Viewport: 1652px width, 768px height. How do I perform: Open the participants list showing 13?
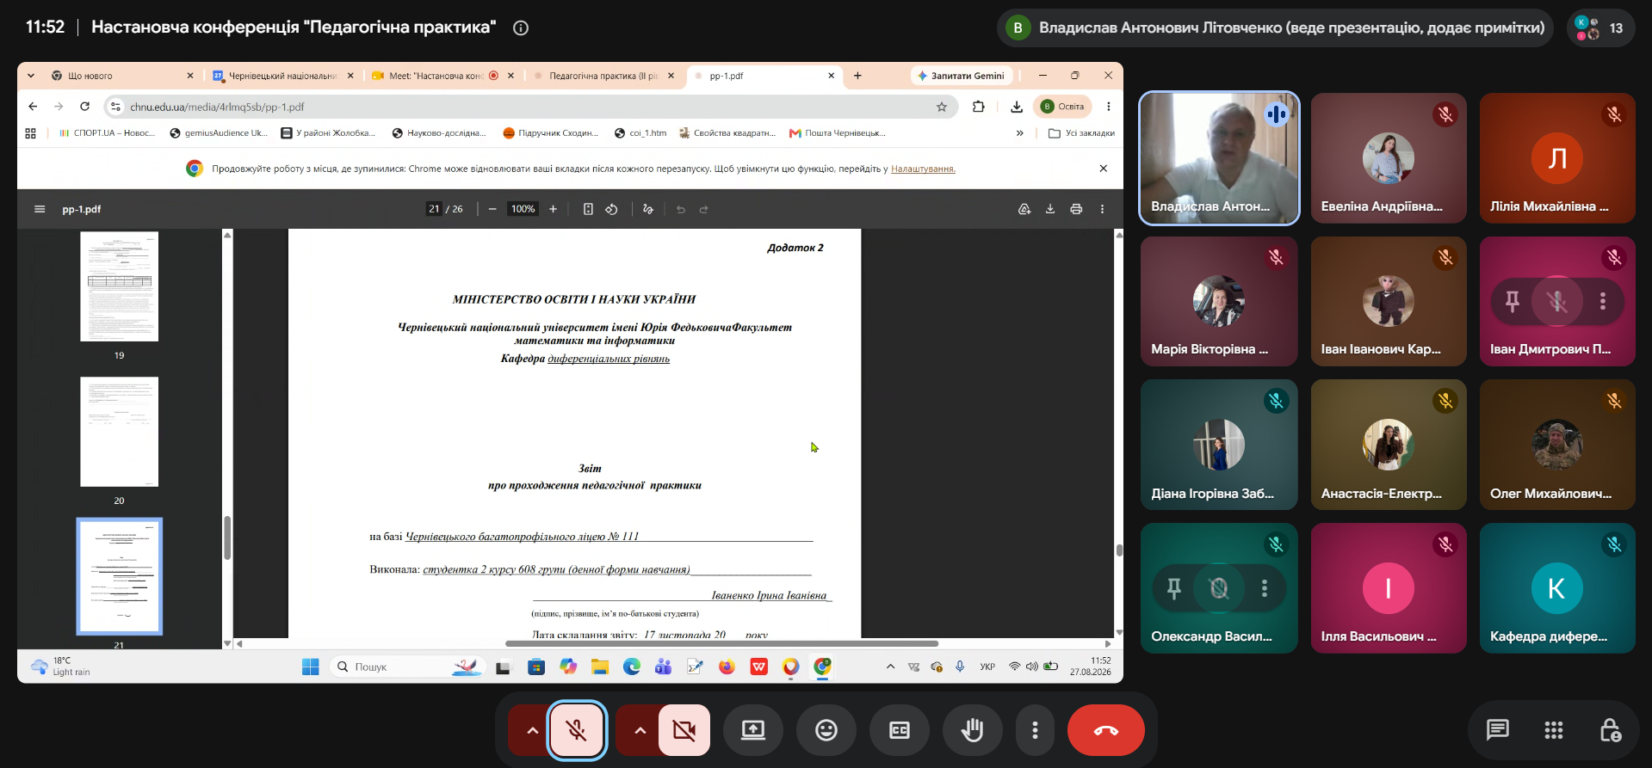1600,28
